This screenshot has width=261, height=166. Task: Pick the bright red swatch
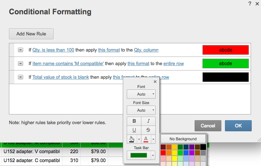click(x=163, y=153)
